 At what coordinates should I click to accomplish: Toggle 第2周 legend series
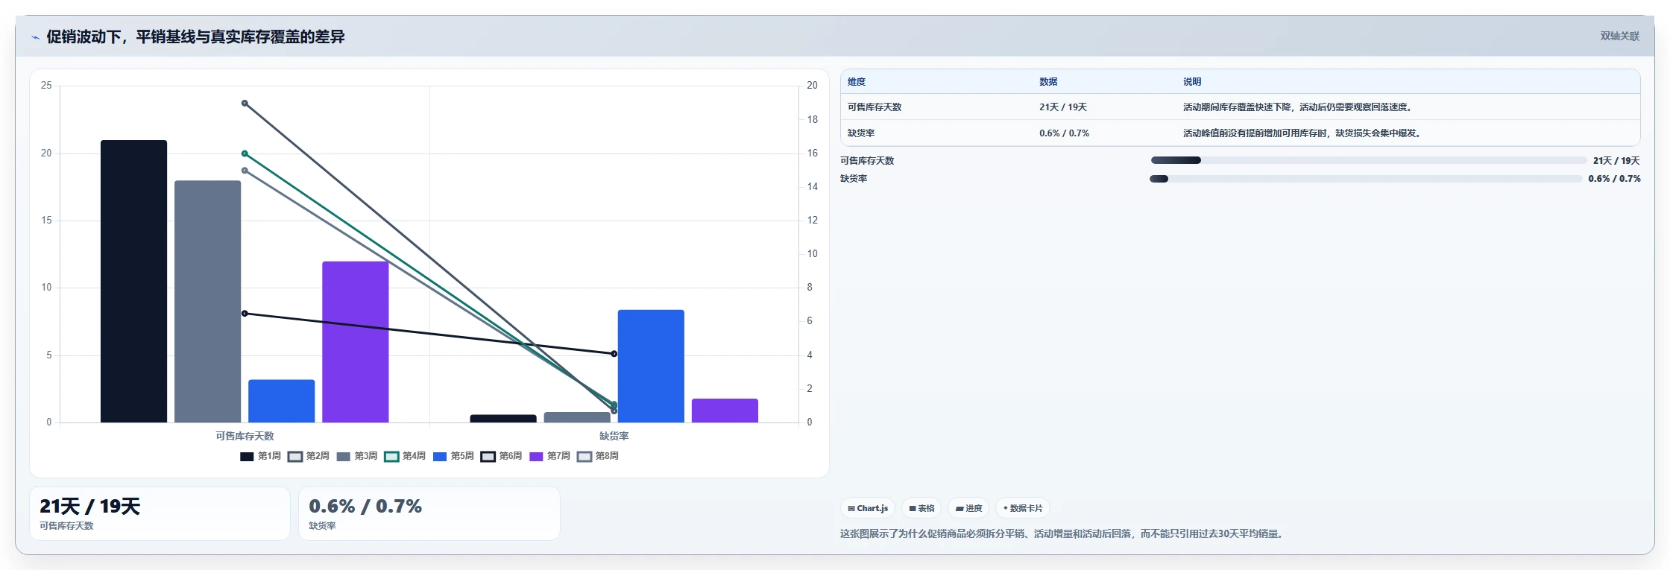[x=309, y=456]
